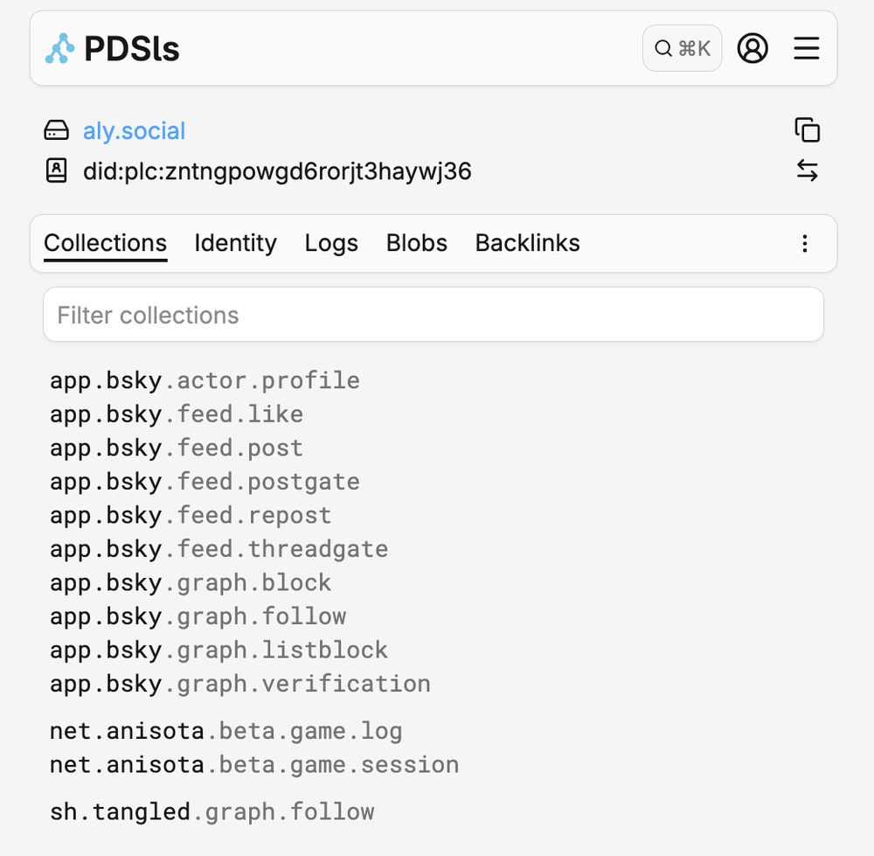The width and height of the screenshot is (874, 856).
Task: Click the PDS drive icon beside aly.social
Action: (x=57, y=131)
